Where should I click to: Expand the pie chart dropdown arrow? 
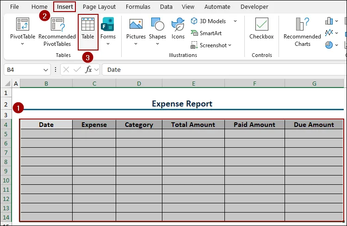tap(337, 45)
